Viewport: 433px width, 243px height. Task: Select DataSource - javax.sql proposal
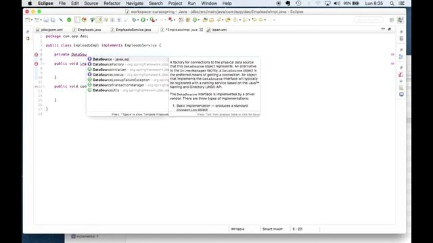coord(128,59)
